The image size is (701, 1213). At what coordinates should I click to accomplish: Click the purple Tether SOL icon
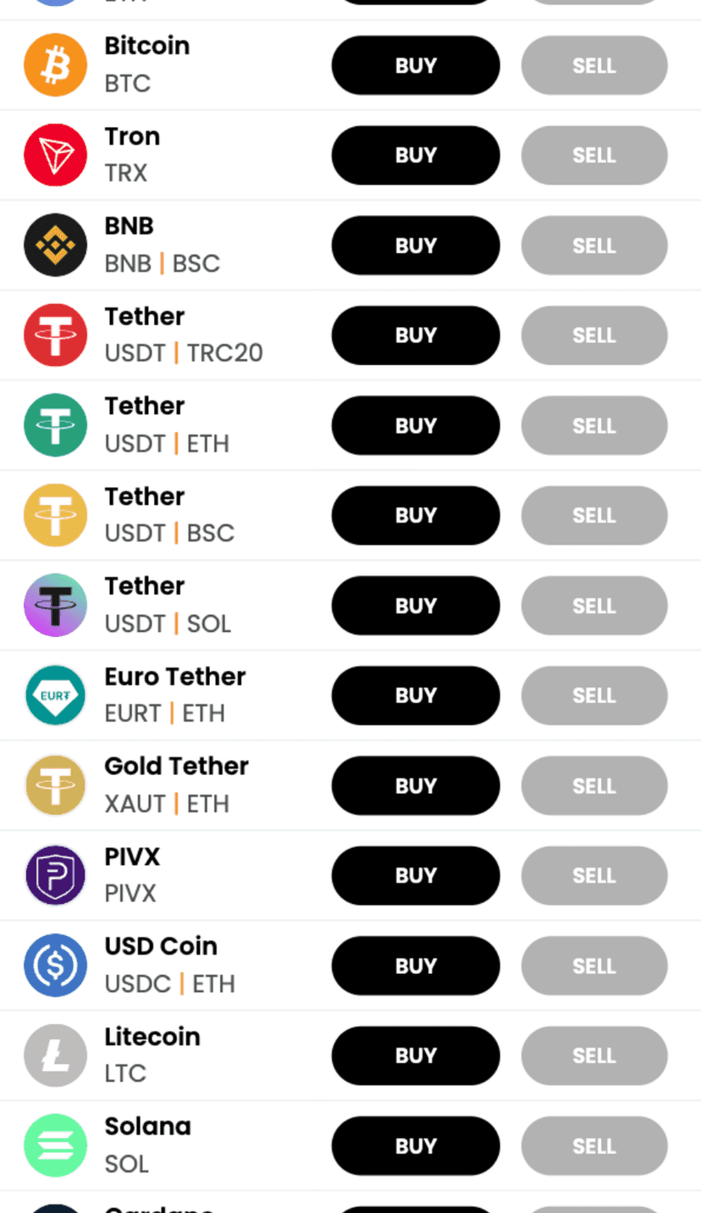coord(55,606)
